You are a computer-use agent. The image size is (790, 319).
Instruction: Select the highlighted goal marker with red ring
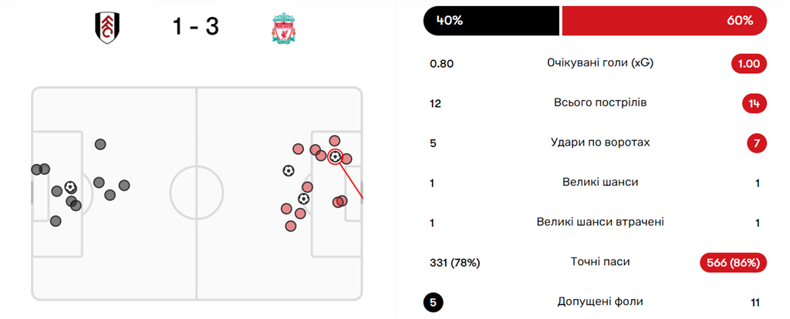coord(335,157)
